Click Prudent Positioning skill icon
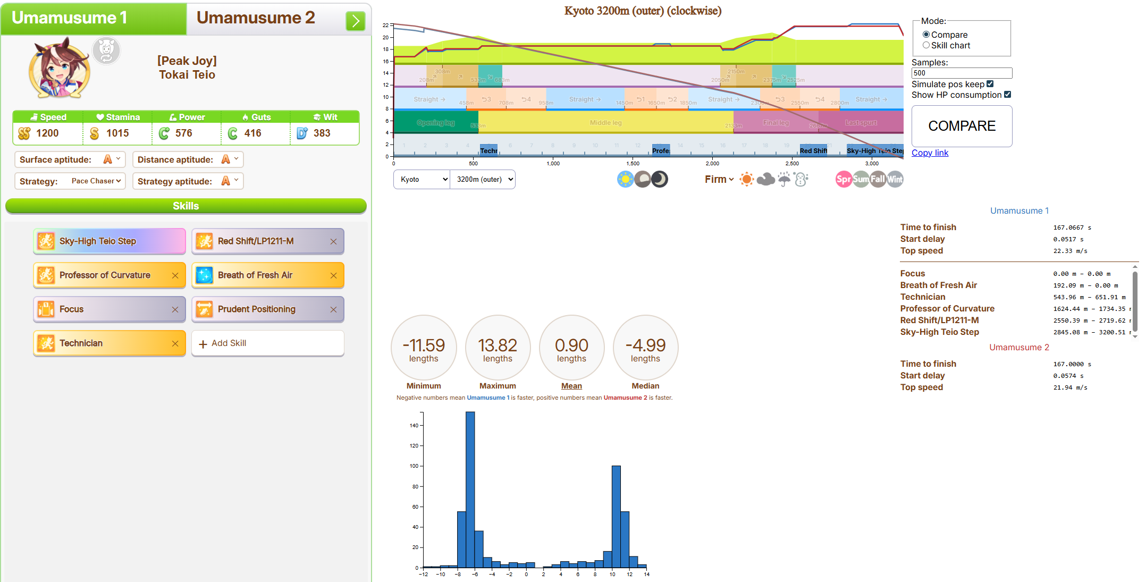Image resolution: width=1146 pixels, height=582 pixels. pos(204,309)
